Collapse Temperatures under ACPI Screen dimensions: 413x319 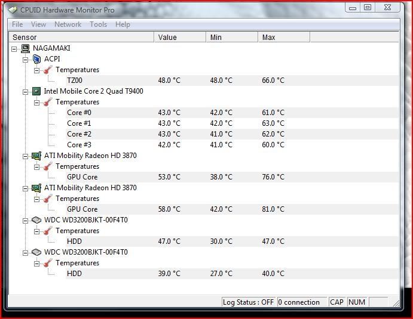(x=36, y=70)
